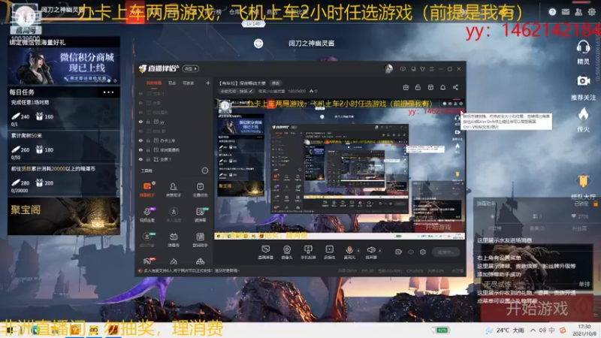Select the 办卡上车 source row
The image size is (601, 338).
[x=174, y=140]
